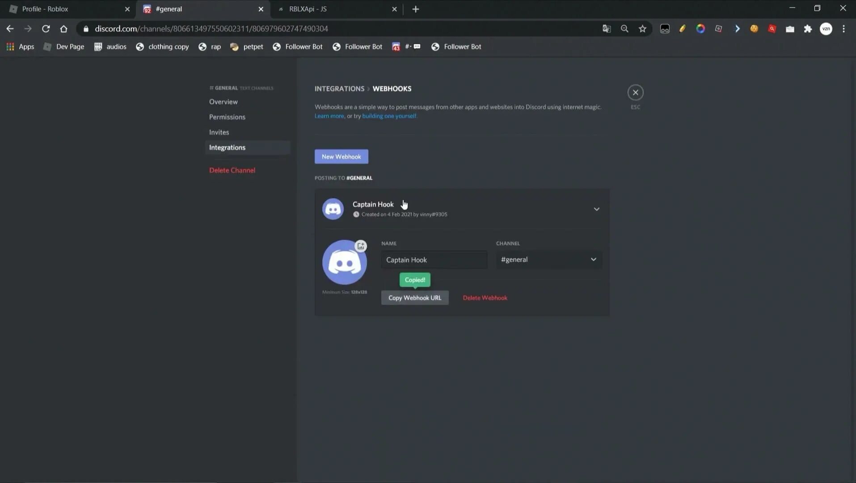The height and width of the screenshot is (483, 856).
Task: Collapse the Captain Hook webhook details
Action: click(x=596, y=208)
